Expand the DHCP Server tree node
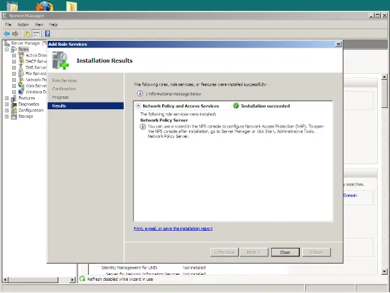 coord(14,62)
